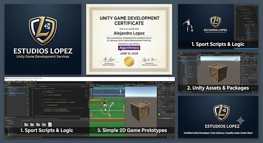Click the purple Algorithmics badge on the certificate
The height and width of the screenshot is (143, 263).
pyautogui.click(x=129, y=48)
